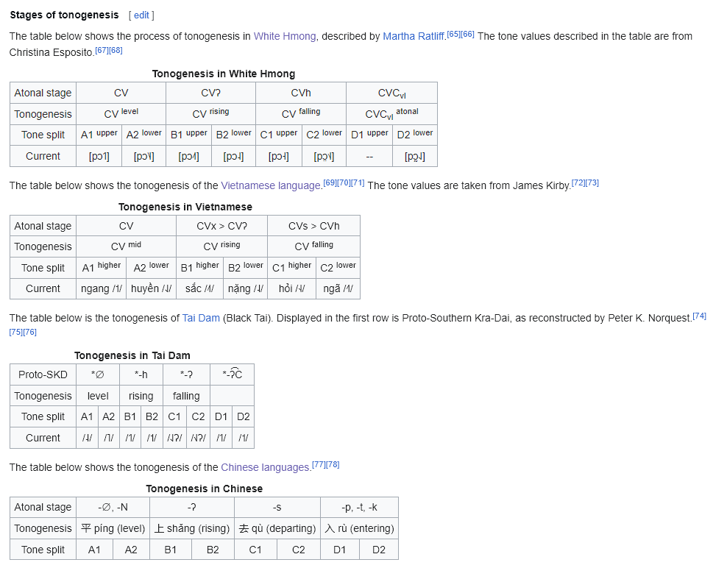Open the Vietnamese language link

click(271, 185)
